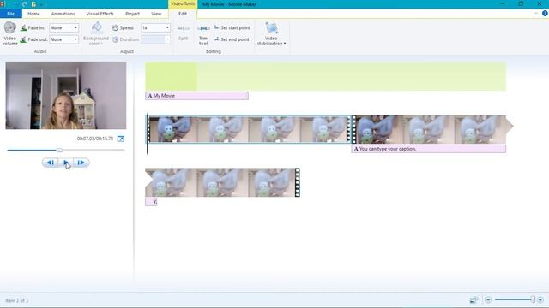
Task: Collapse the ribbon with the arrow icon
Action: click(536, 14)
